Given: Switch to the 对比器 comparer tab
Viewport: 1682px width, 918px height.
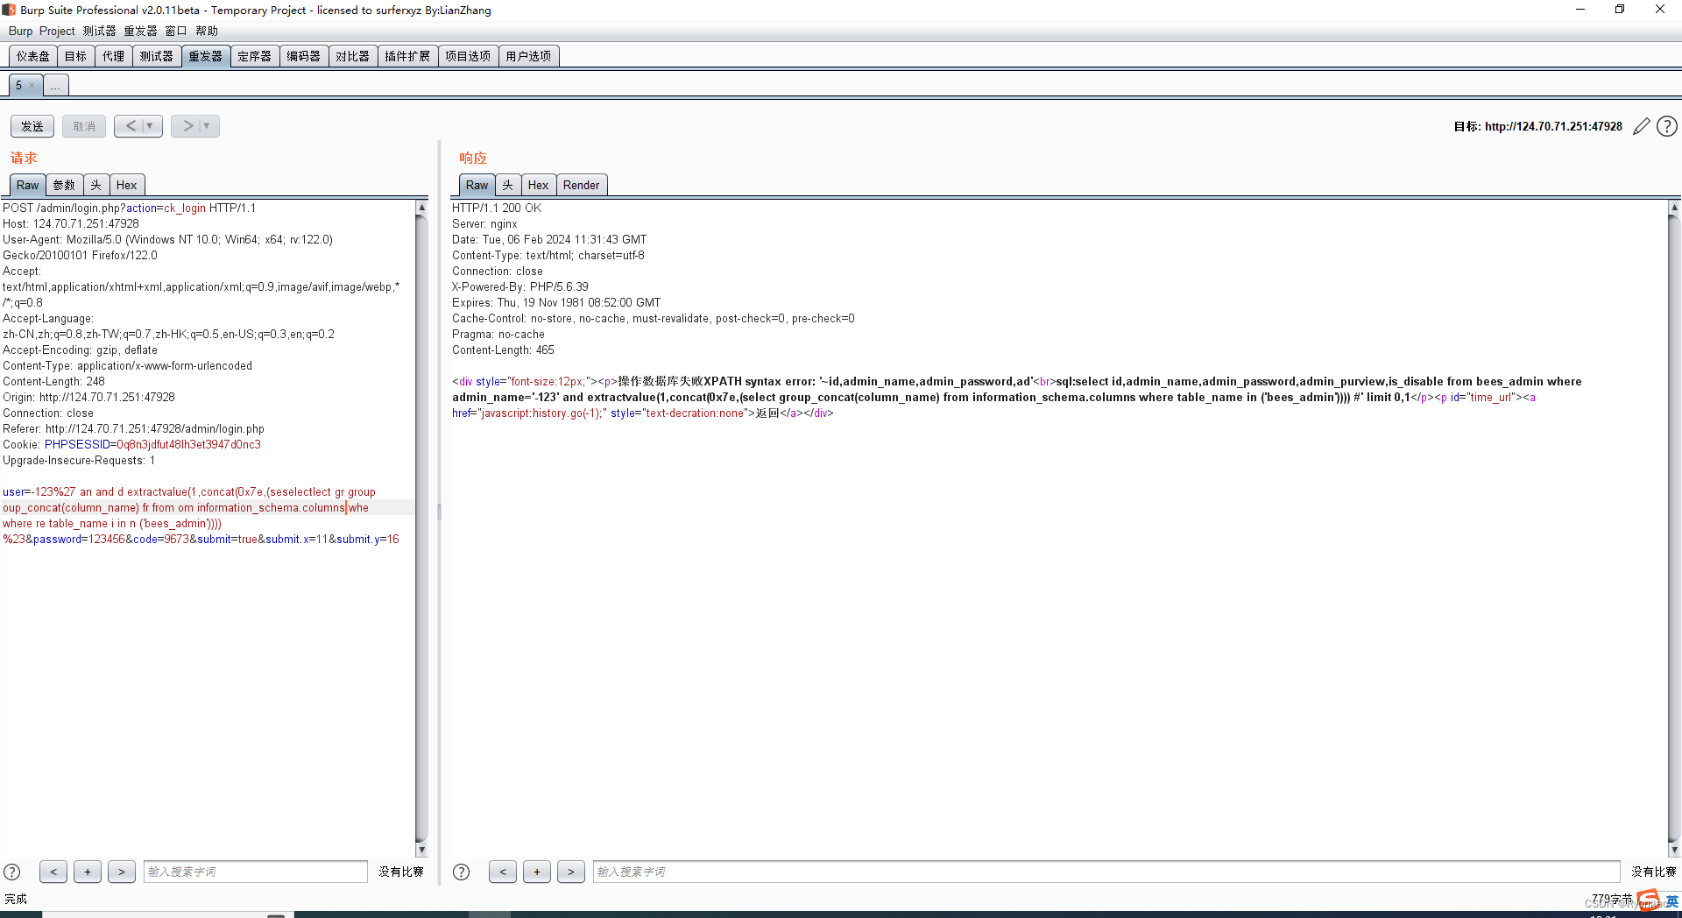Looking at the screenshot, I should click(x=353, y=56).
